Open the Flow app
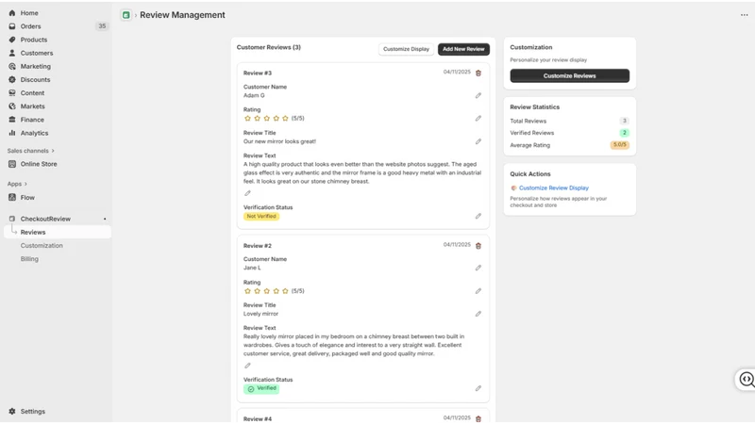755x424 pixels. pos(27,198)
